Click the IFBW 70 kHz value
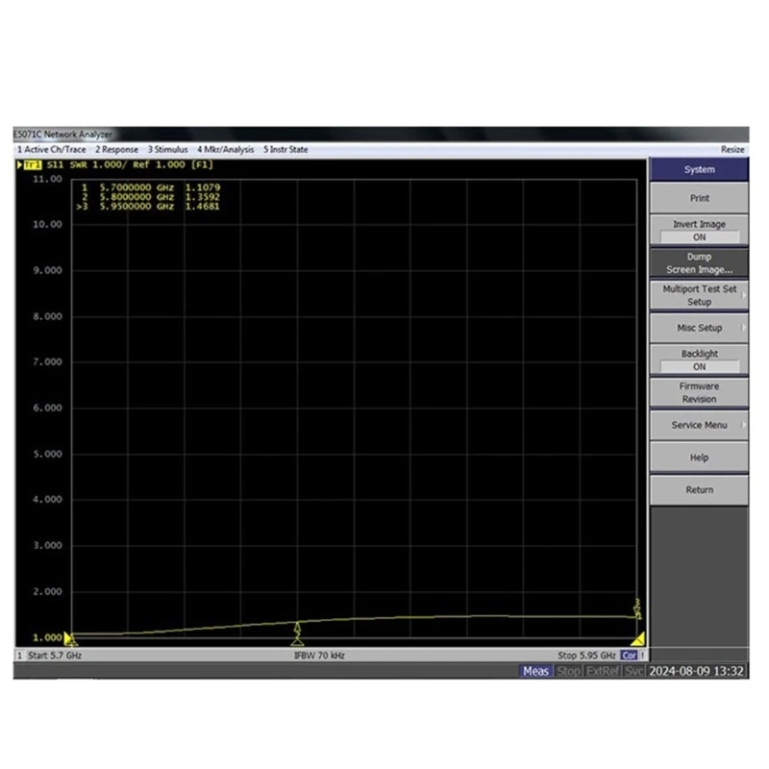769x769 pixels. (319, 656)
